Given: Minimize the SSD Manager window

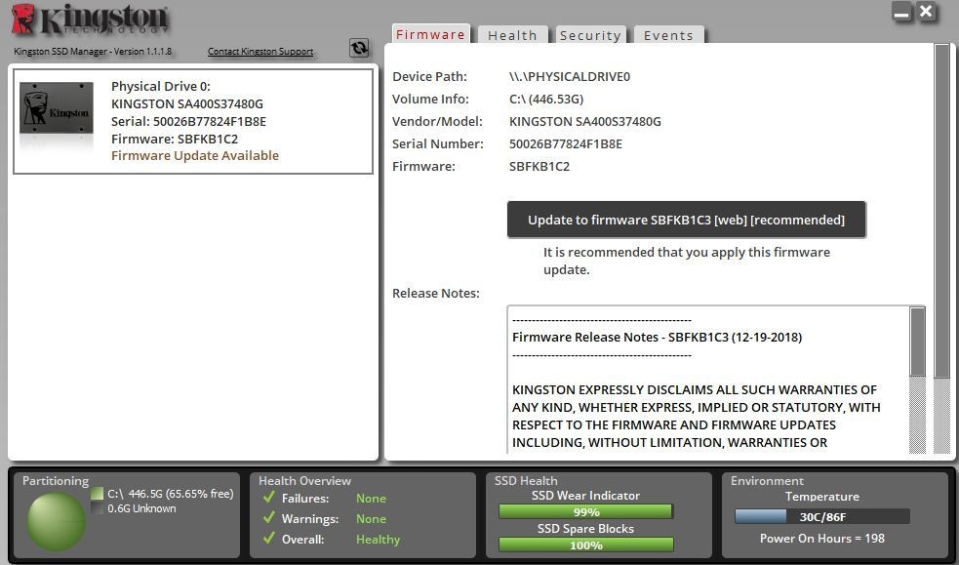Looking at the screenshot, I should tap(902, 13).
